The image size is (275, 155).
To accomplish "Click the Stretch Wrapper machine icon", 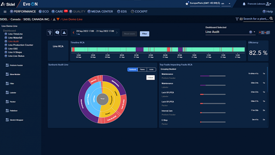I will 7,120.
